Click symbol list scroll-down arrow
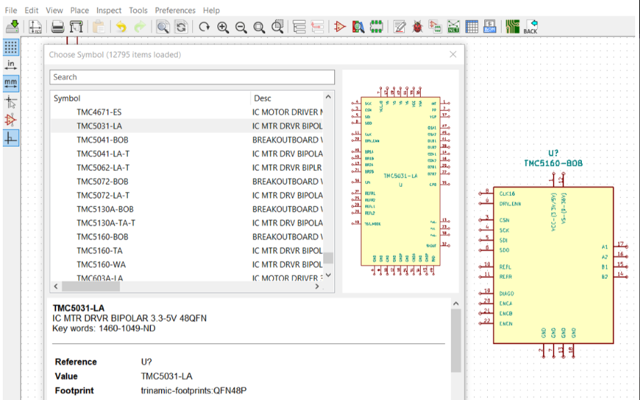Image resolution: width=640 pixels, height=400 pixels. pos(328,275)
